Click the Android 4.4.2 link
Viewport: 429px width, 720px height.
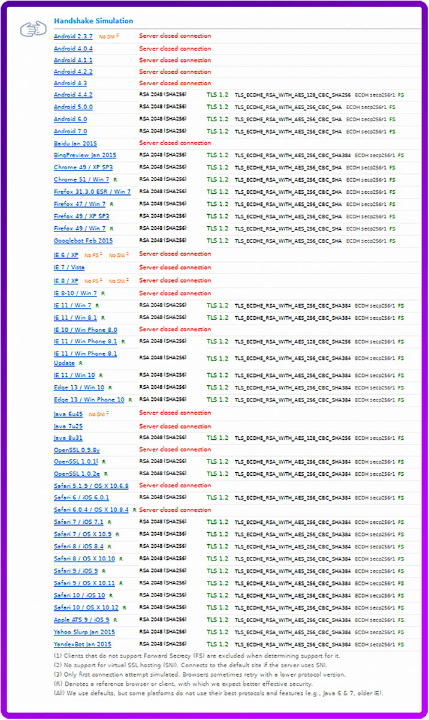(x=73, y=95)
